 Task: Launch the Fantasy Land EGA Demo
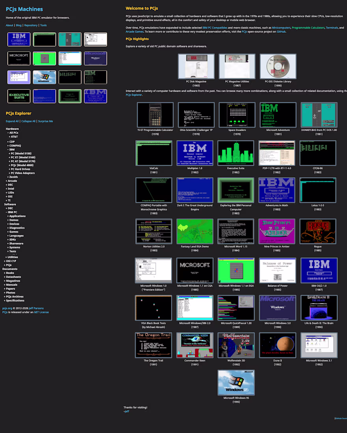[x=195, y=231]
